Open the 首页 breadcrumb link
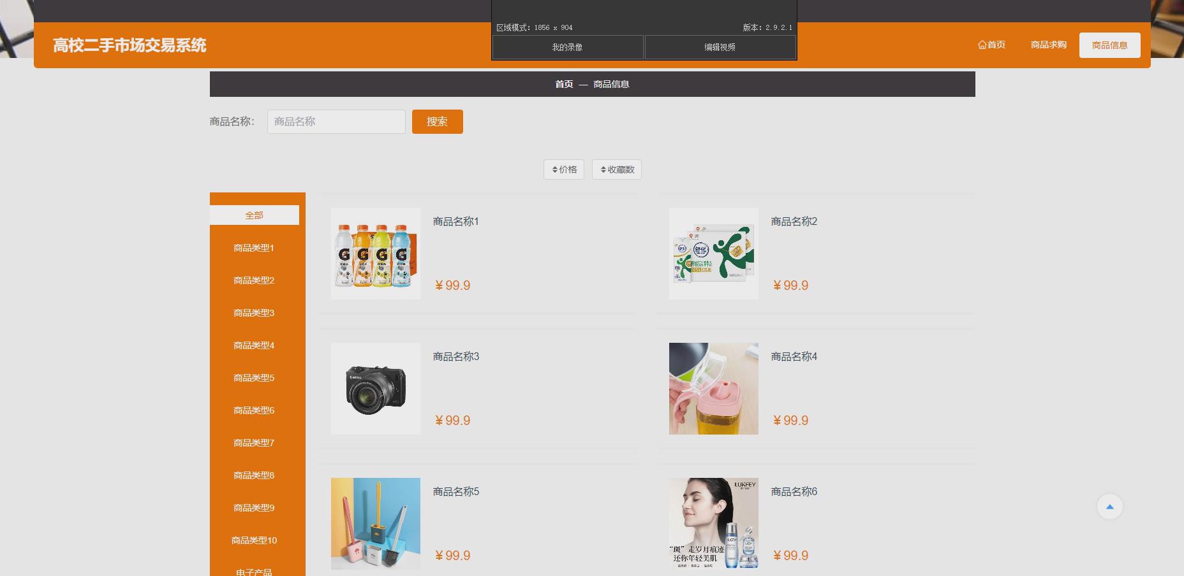The image size is (1184, 576). (563, 83)
